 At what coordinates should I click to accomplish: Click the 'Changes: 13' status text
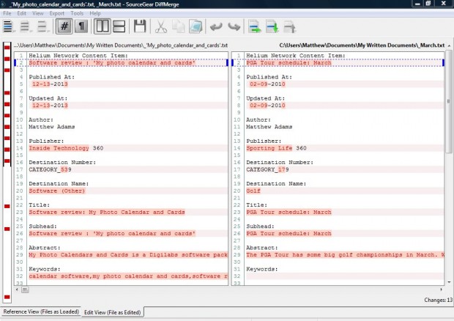tap(439, 300)
